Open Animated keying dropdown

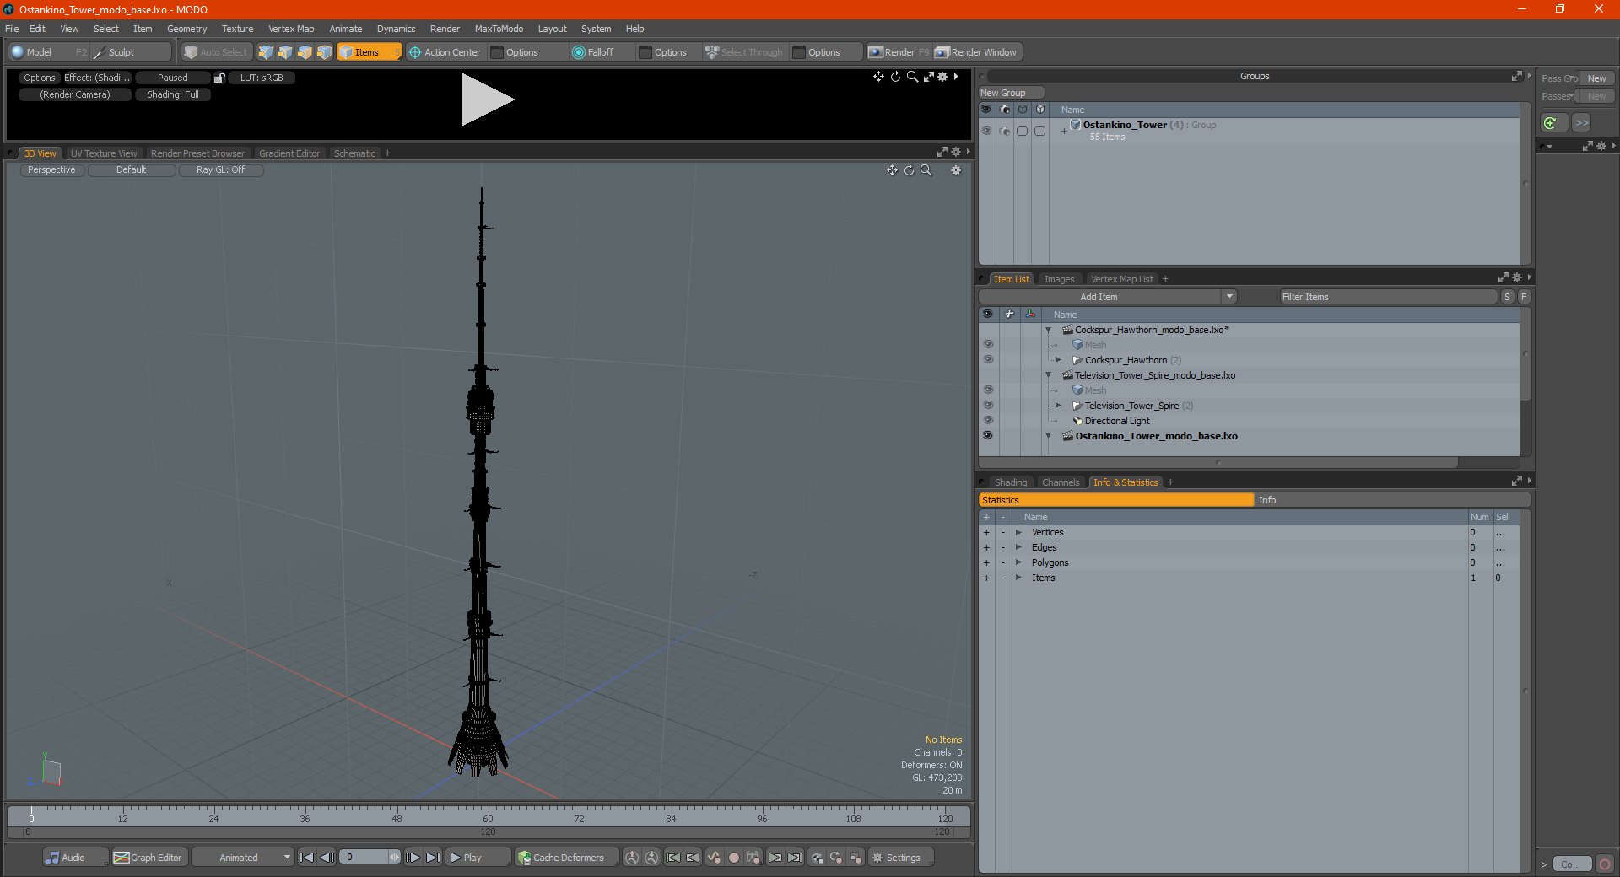point(243,858)
